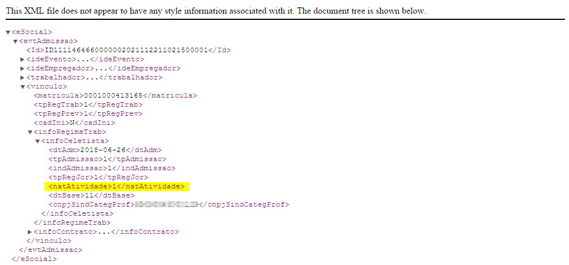This screenshot has width=569, height=265.
Task: Select the cadIni element line
Action: click(x=74, y=123)
